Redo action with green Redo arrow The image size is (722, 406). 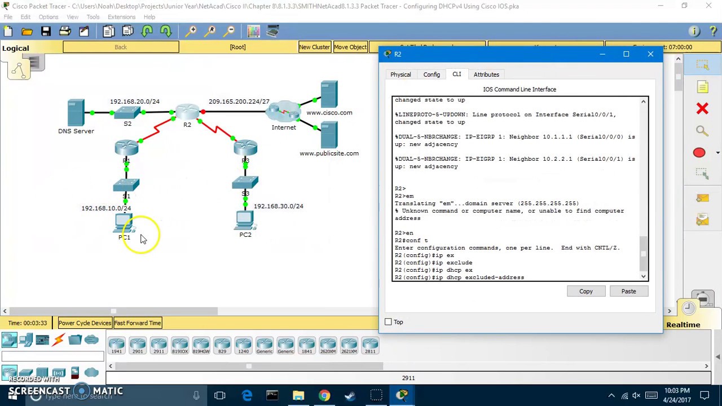pos(166,31)
